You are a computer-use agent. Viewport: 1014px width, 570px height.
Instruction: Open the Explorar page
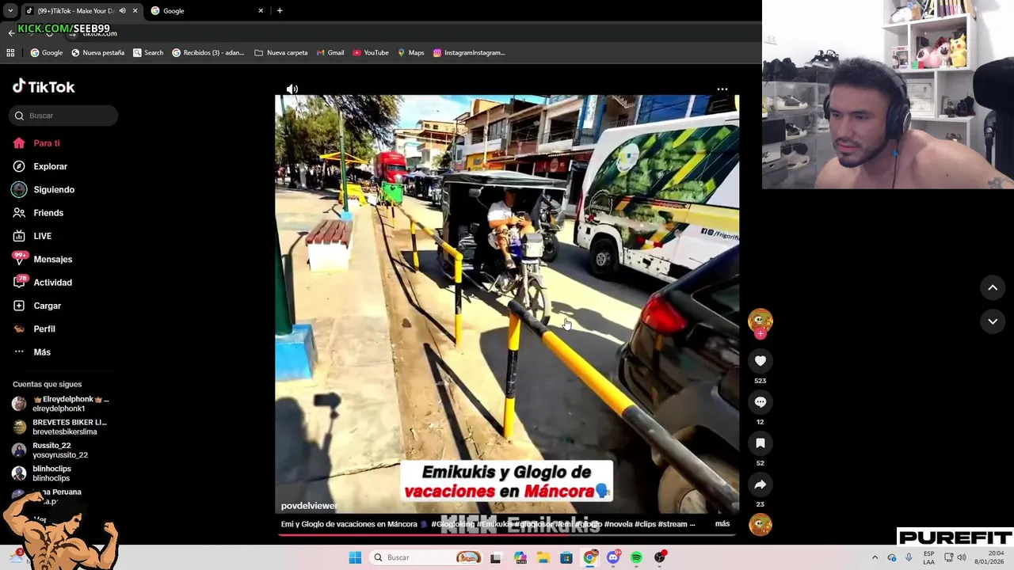click(40, 166)
